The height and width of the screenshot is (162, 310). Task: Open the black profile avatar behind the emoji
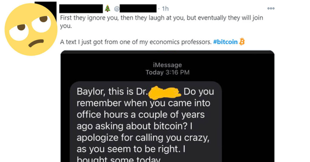45,10
